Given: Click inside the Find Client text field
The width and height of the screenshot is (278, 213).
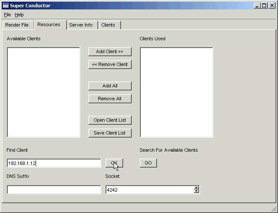Looking at the screenshot, I should coord(54,163).
